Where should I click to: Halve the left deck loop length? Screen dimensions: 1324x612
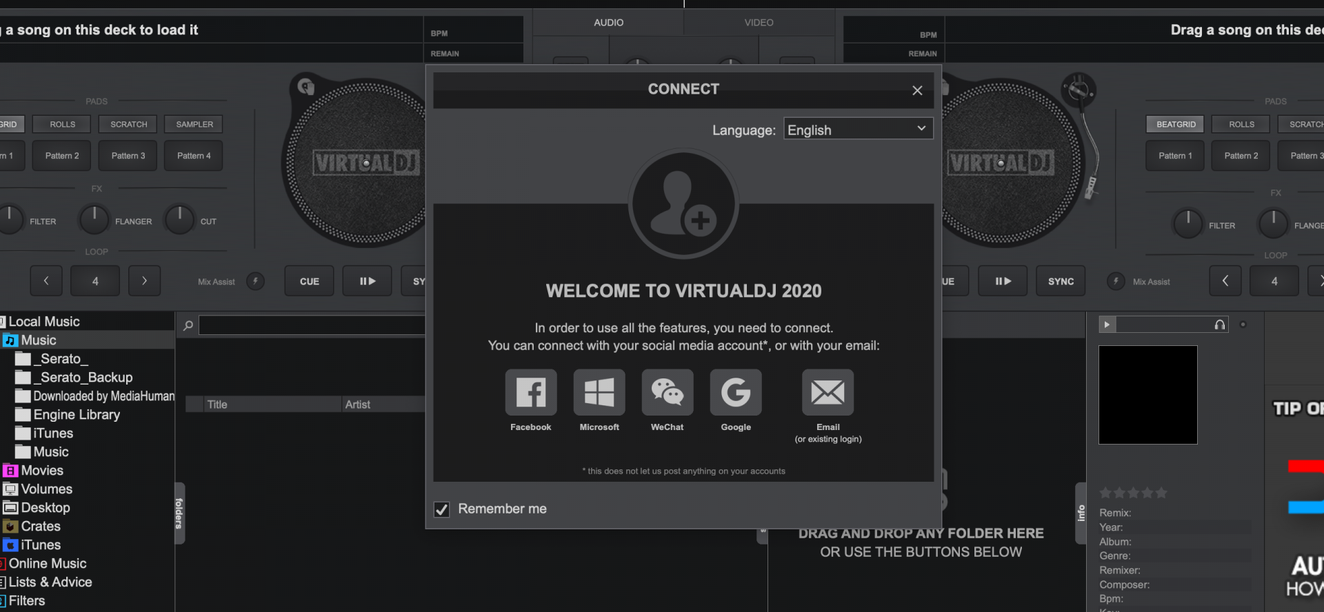point(46,281)
